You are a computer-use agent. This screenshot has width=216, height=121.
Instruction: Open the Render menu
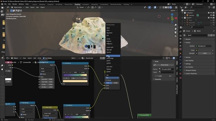pyautogui.click(x=15, y=4)
